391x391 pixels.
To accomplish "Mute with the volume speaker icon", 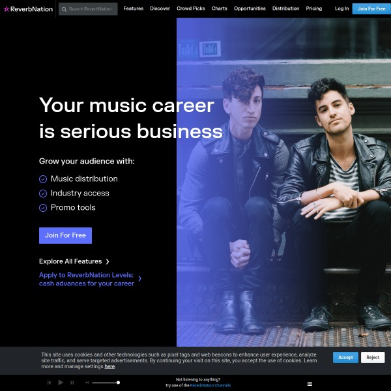I will tap(87, 383).
